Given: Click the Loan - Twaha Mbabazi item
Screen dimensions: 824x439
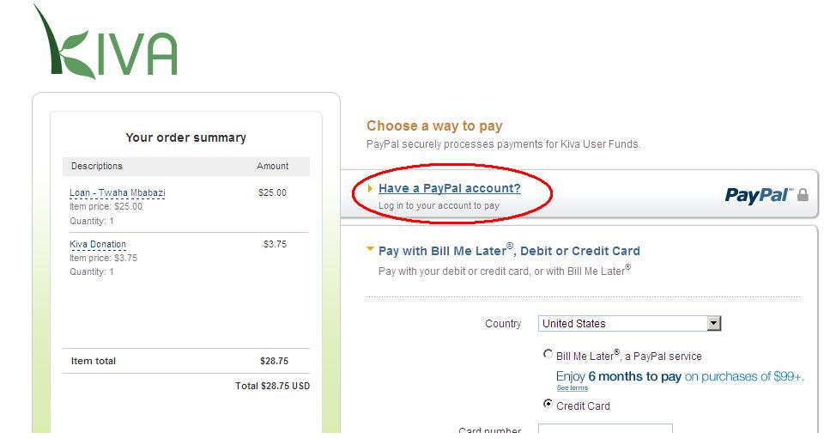Looking at the screenshot, I should point(118,193).
